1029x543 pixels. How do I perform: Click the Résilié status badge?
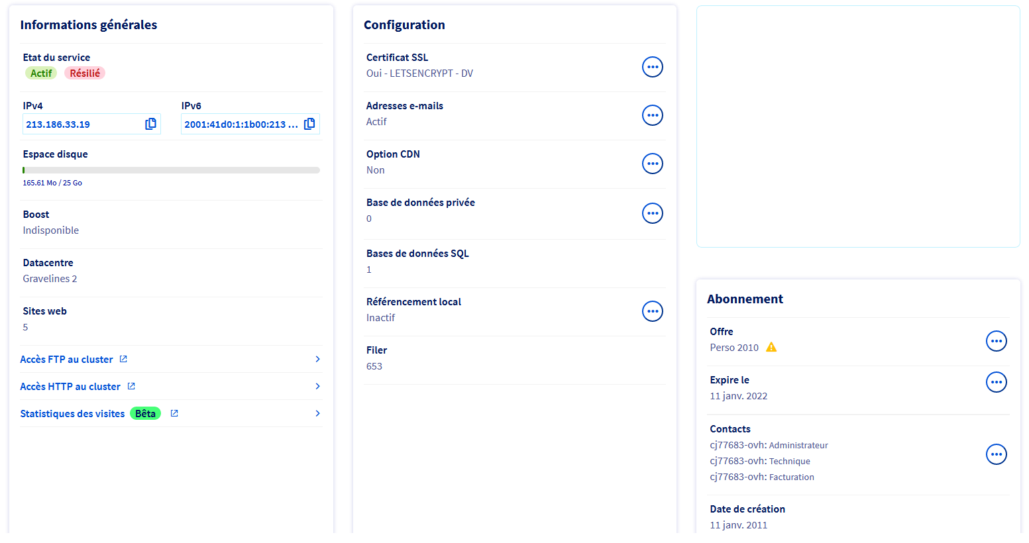coord(85,74)
